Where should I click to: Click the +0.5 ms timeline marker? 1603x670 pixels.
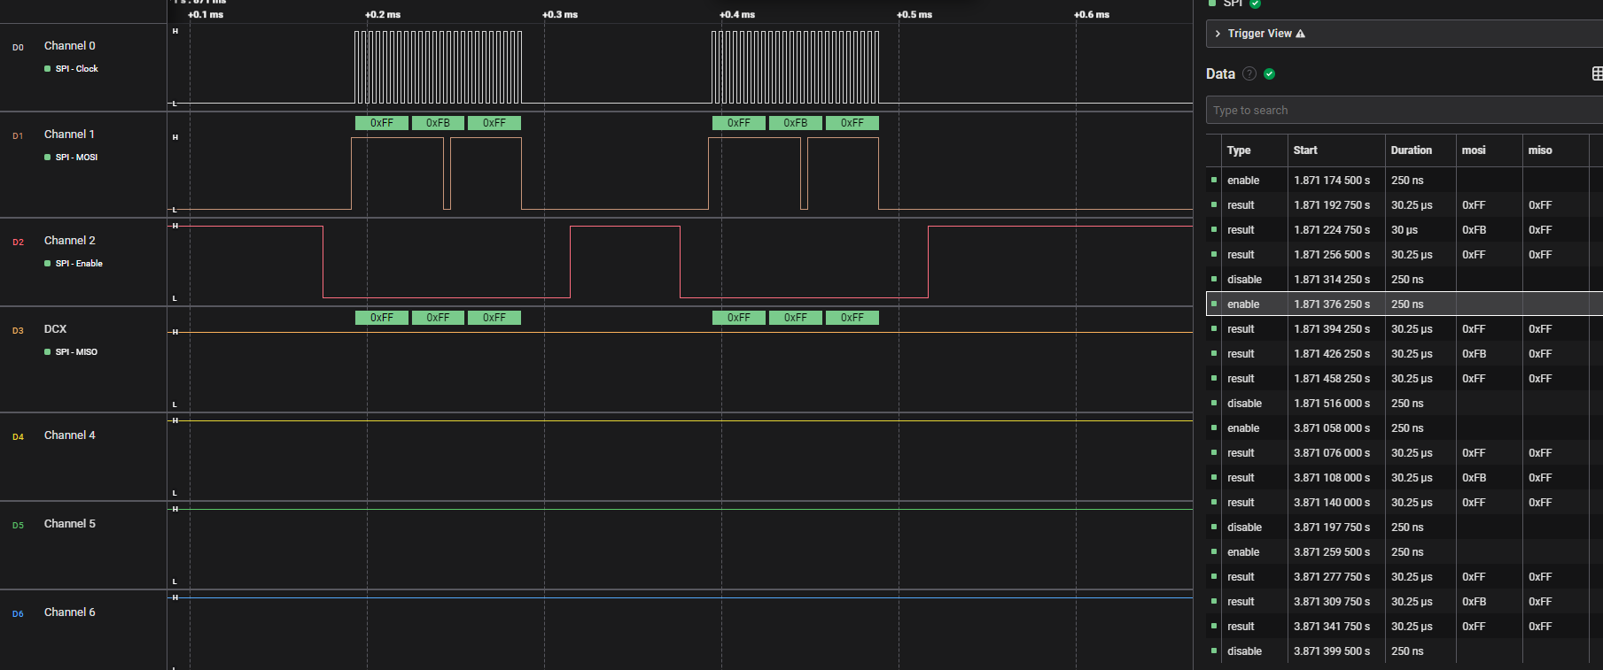pyautogui.click(x=914, y=15)
